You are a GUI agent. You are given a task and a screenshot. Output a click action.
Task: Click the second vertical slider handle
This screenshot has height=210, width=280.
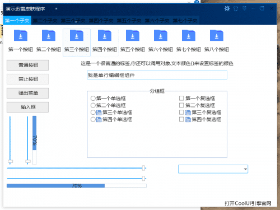tap(28, 161)
